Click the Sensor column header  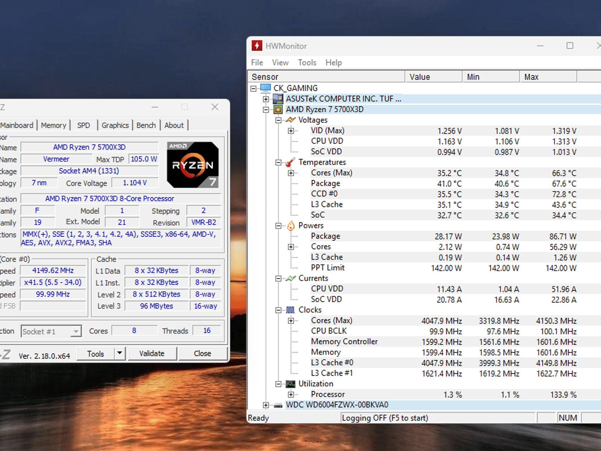click(x=326, y=77)
